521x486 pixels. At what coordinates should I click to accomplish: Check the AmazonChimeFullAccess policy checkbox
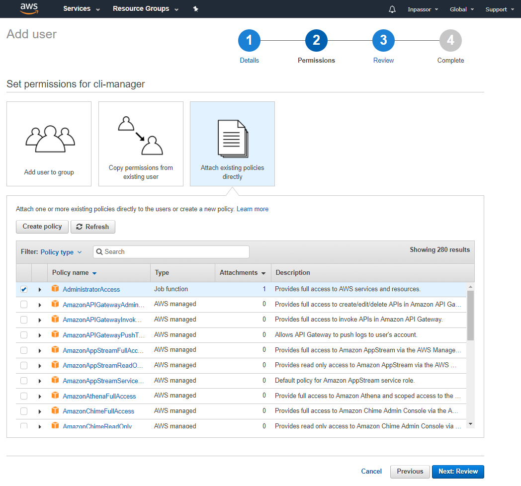[x=24, y=411]
